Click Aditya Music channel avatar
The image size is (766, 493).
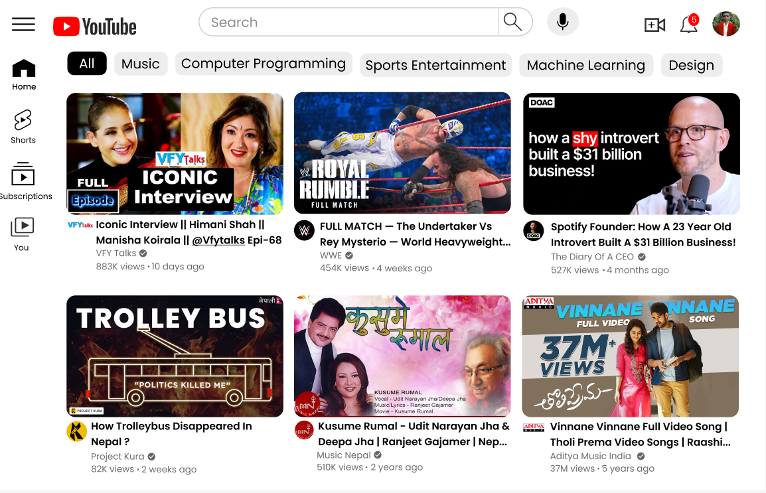click(x=534, y=427)
